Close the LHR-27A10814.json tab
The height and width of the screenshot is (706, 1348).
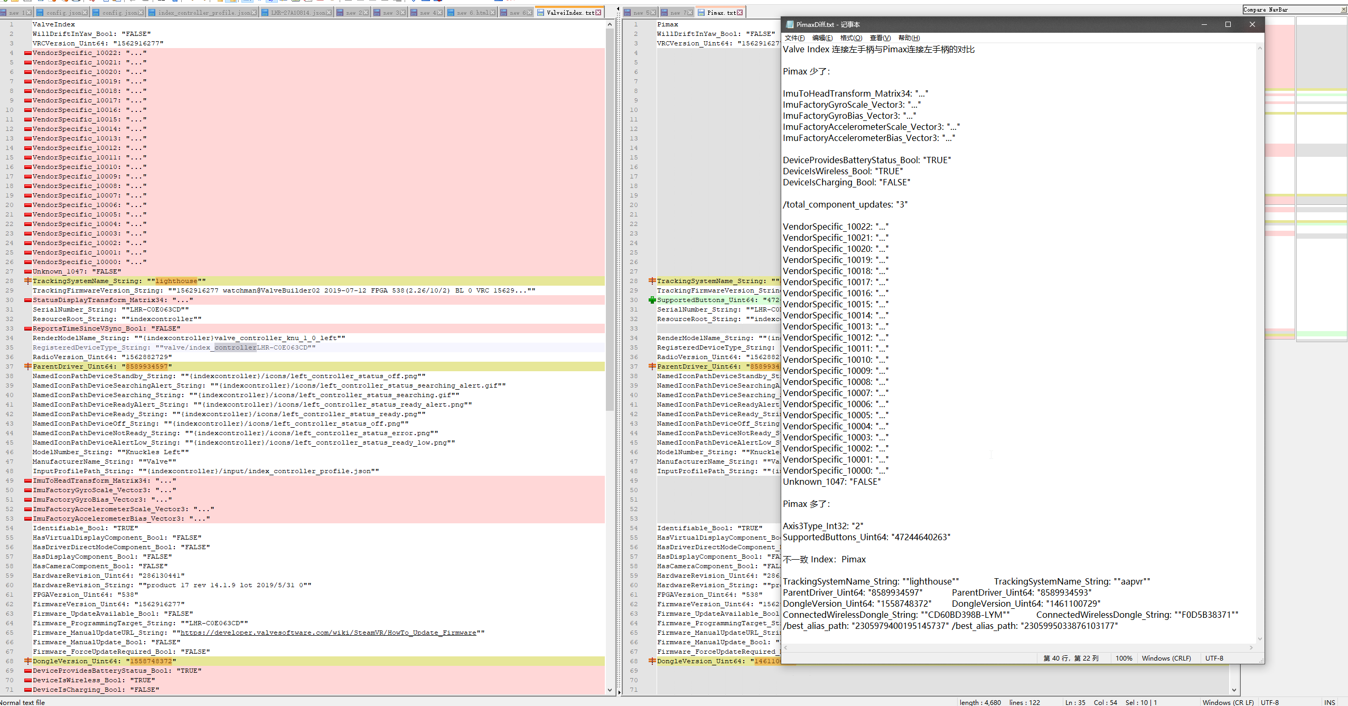tap(329, 13)
